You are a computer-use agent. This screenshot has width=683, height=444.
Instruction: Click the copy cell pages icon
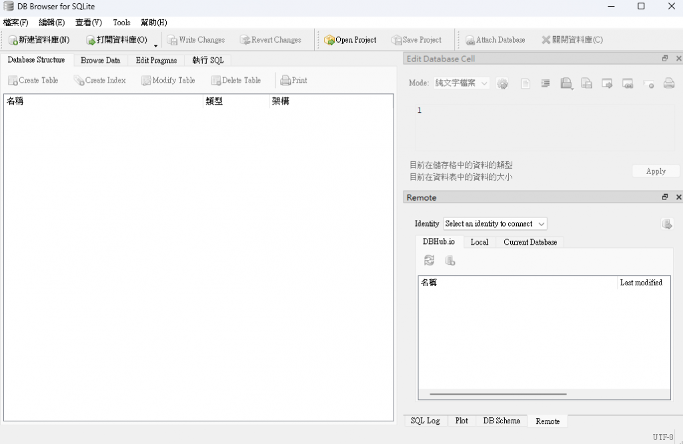(587, 83)
